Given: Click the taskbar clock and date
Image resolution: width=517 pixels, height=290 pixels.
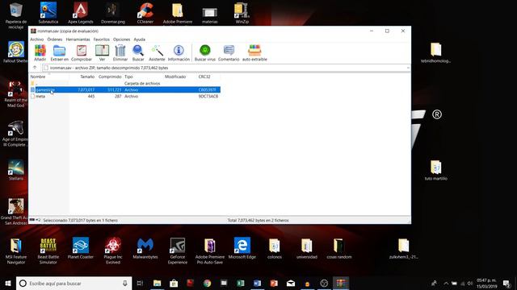Looking at the screenshot, I should click(486, 283).
